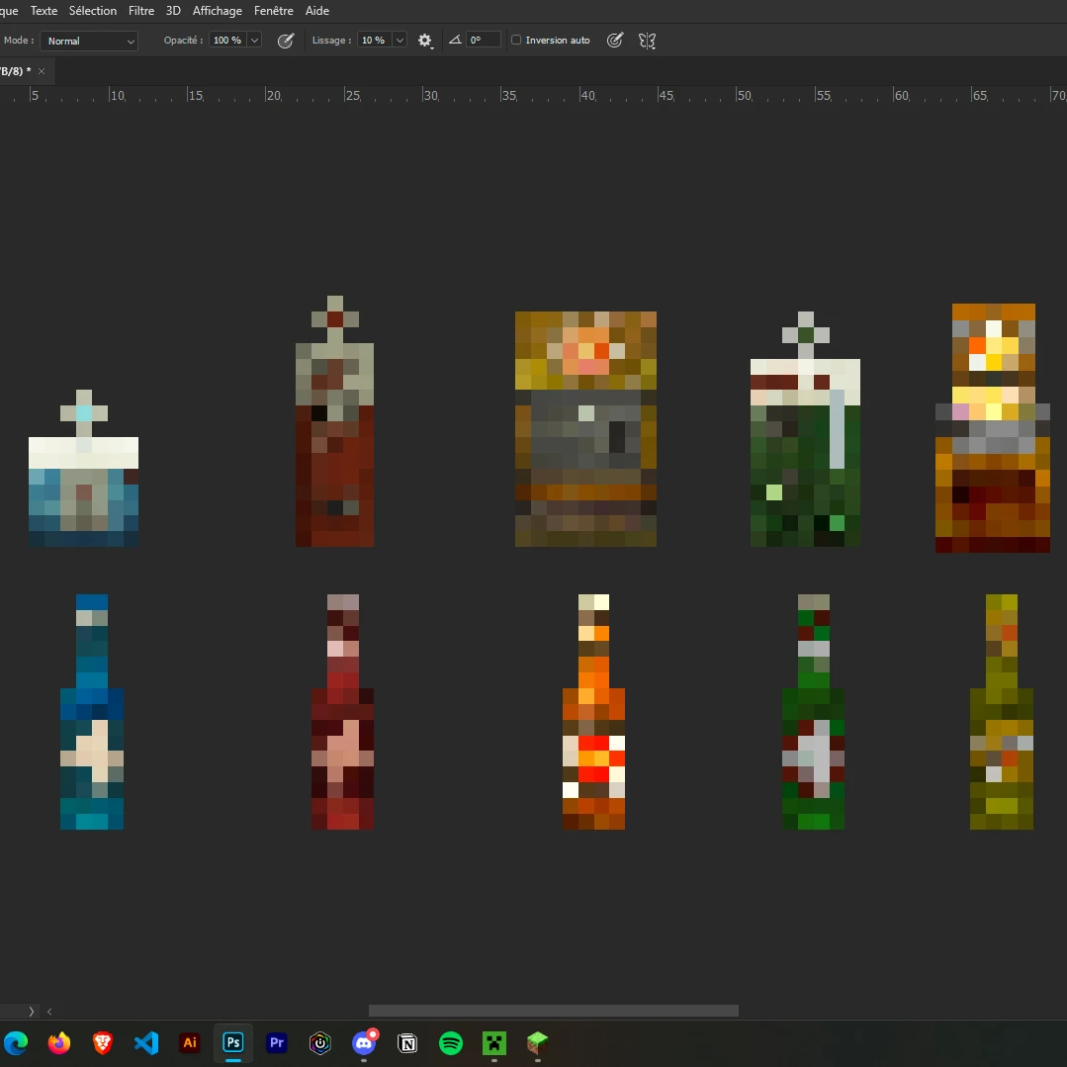Click the green tombstone sprite with cross

(x=806, y=429)
